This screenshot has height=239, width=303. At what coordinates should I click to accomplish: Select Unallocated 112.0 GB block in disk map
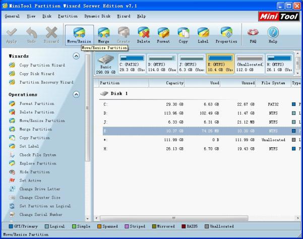[250, 64]
